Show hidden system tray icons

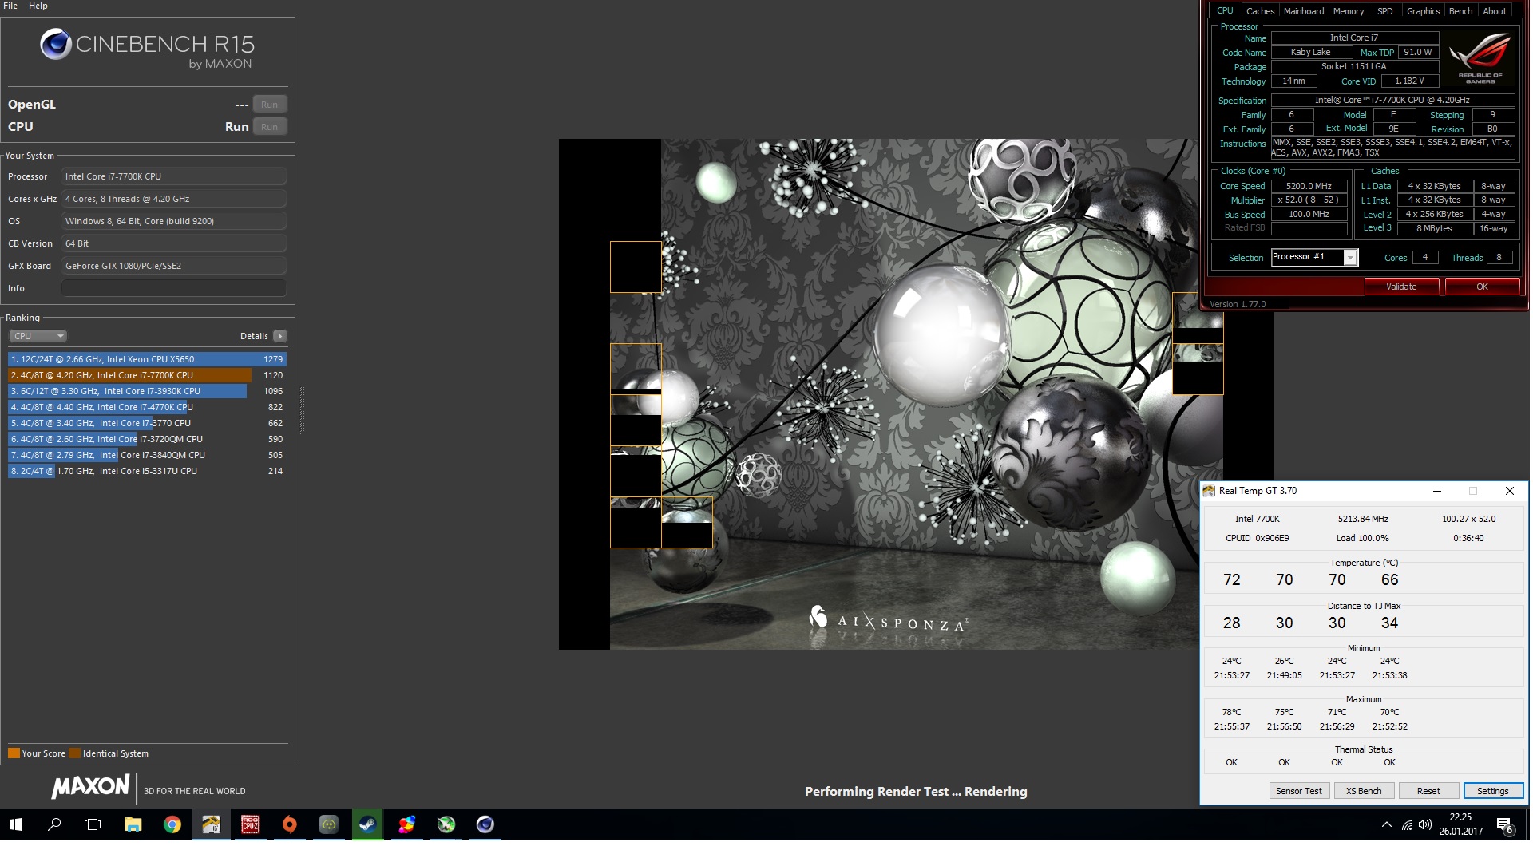pyautogui.click(x=1386, y=824)
